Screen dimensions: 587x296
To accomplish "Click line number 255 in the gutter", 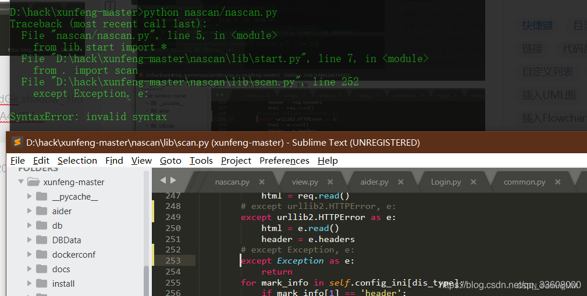I will [173, 283].
